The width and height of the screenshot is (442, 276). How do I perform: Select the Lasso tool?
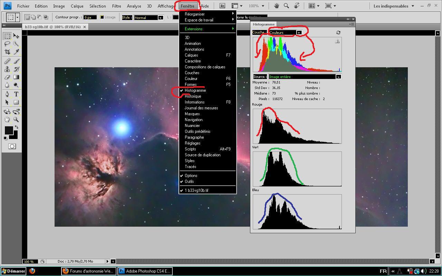tap(7, 44)
